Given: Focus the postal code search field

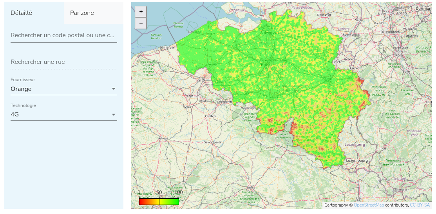Looking at the screenshot, I should pos(64,35).
